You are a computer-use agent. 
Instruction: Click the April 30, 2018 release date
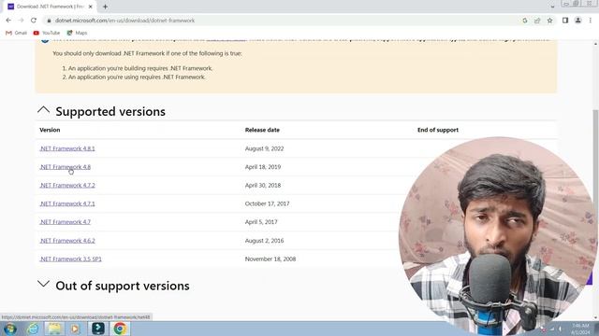[263, 185]
